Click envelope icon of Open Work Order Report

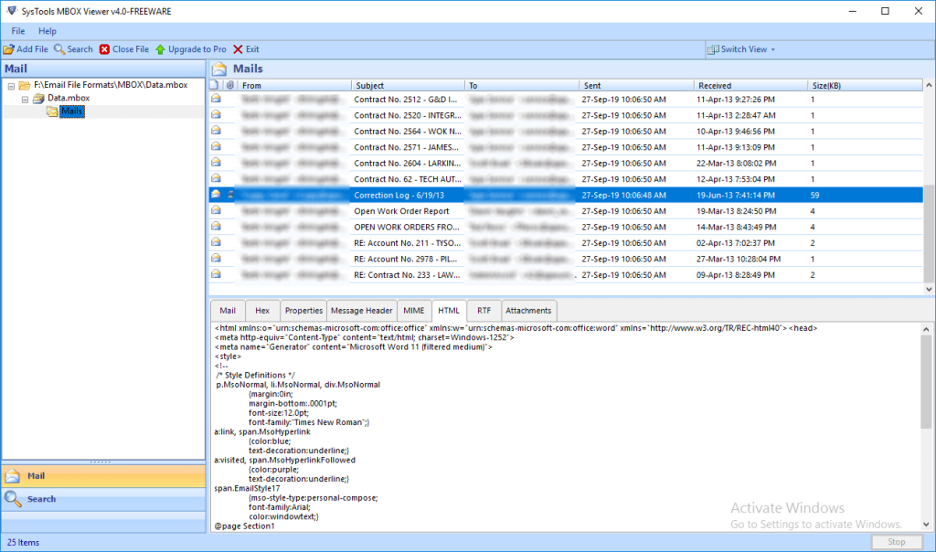tap(216, 210)
